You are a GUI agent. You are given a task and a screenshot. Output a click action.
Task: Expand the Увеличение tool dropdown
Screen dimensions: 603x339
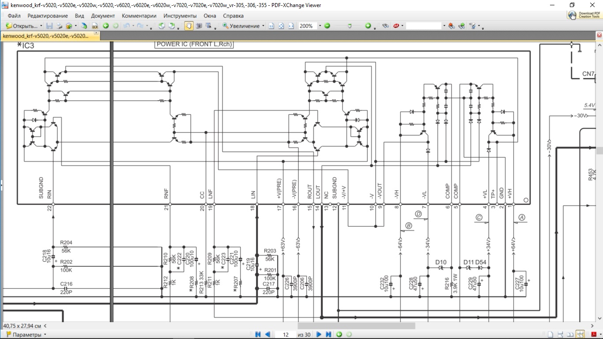coord(263,26)
